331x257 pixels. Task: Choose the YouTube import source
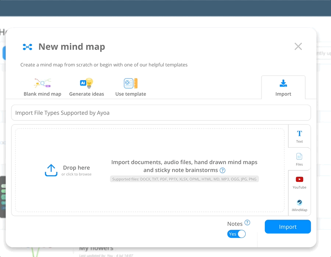tap(299, 182)
